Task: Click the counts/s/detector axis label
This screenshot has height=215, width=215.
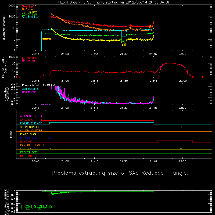Action: [x=4, y=28]
